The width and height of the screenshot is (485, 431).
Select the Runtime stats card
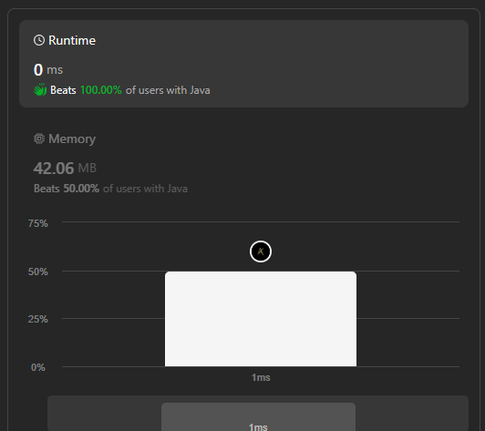point(243,64)
